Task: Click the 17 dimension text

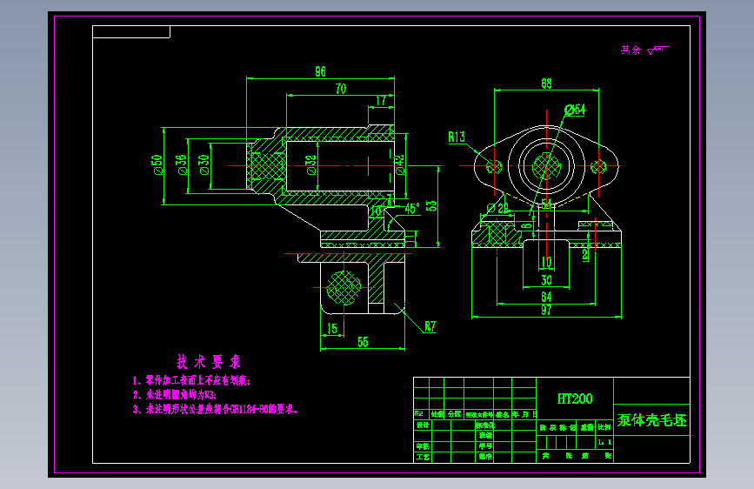Action: [381, 101]
